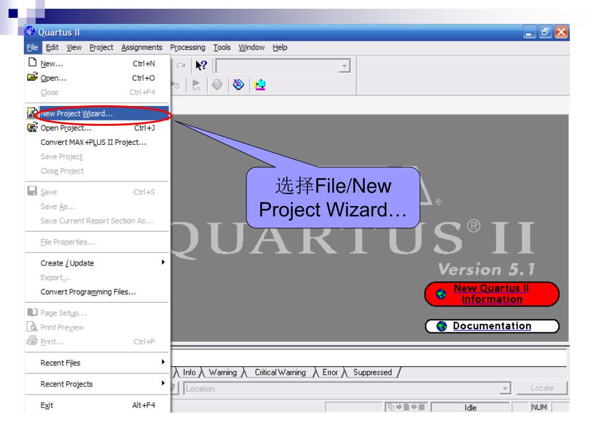Click the New file icon in File menu
Image resolution: width=596 pixels, height=447 pixels.
[33, 63]
